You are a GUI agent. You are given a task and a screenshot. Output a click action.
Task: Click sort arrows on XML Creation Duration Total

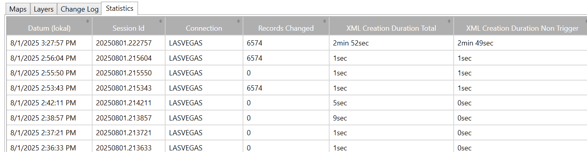click(449, 21)
